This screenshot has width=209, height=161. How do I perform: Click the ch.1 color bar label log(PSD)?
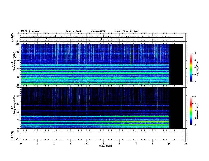[197, 68]
